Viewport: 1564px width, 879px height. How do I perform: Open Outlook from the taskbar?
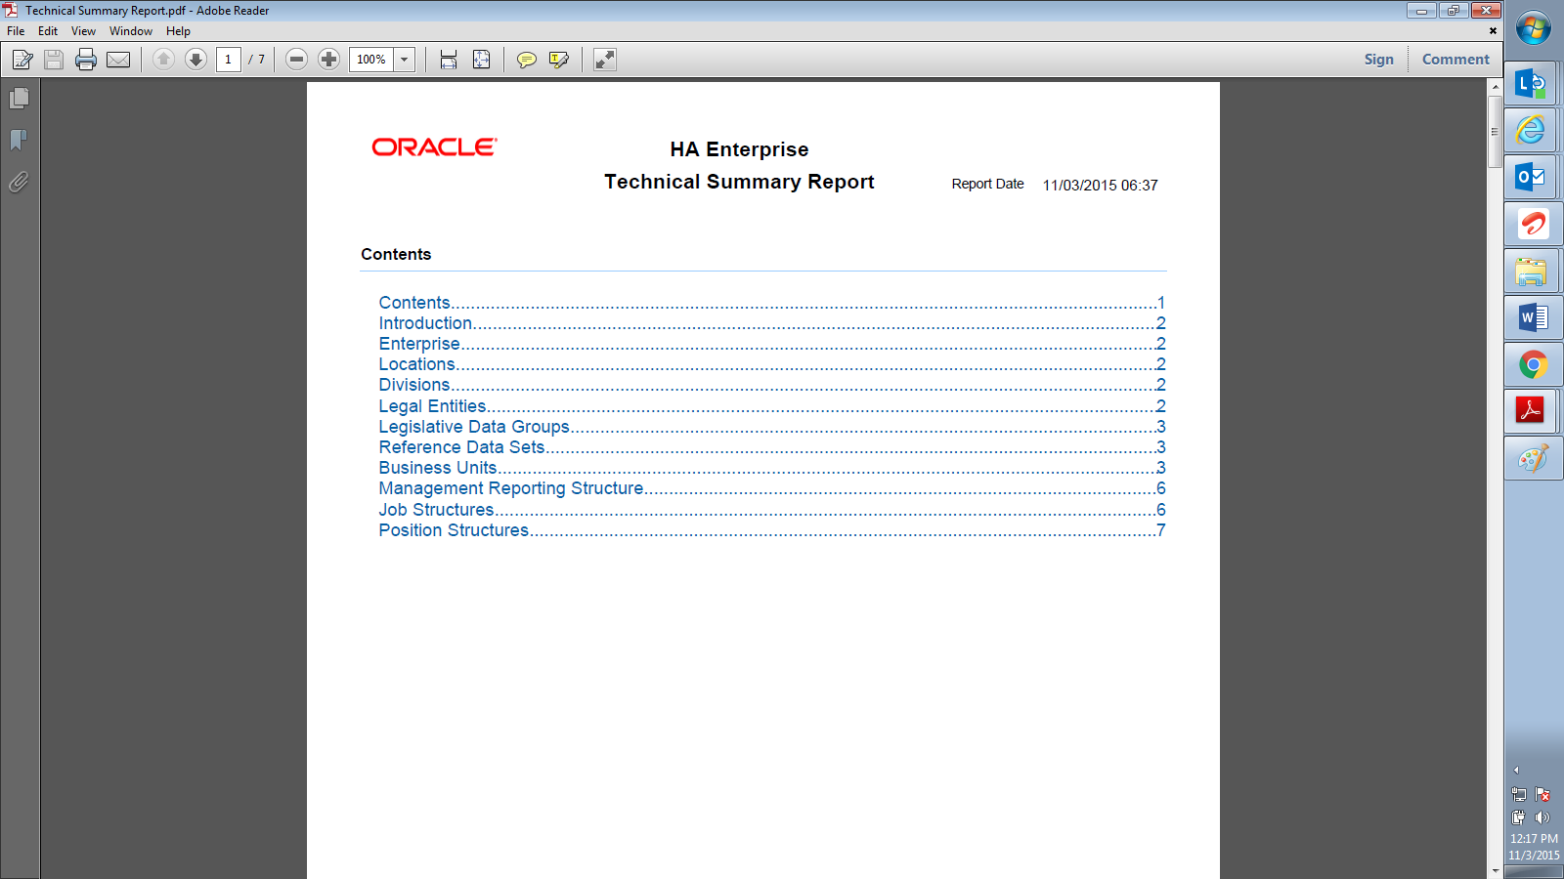(x=1532, y=178)
